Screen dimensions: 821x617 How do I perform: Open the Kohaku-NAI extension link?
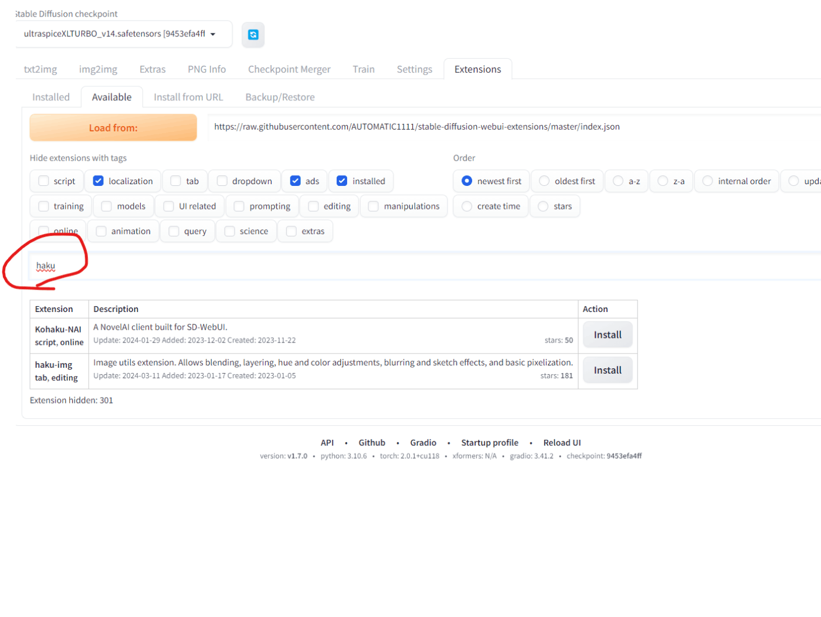click(x=58, y=330)
